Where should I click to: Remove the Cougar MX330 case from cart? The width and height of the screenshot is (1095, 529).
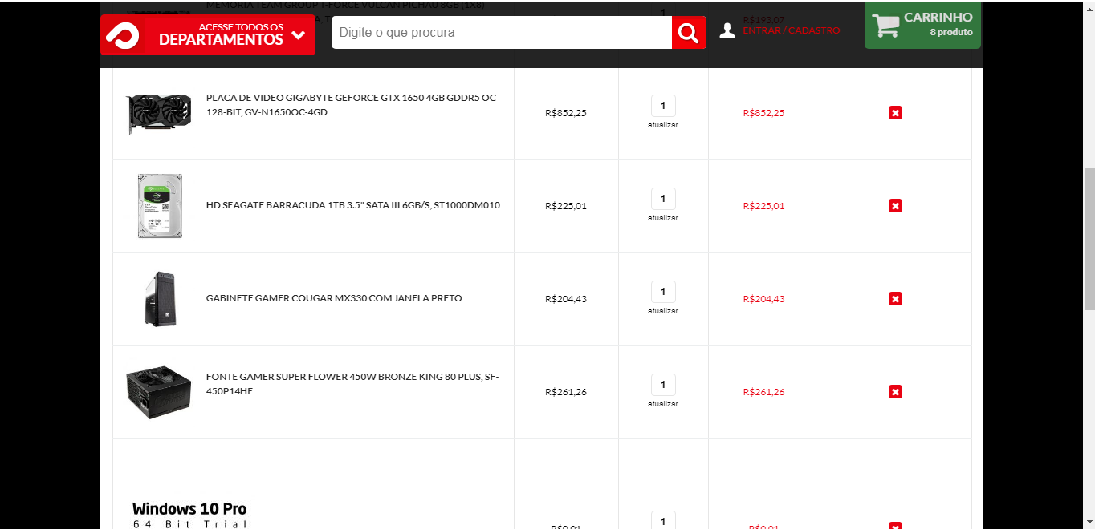click(895, 299)
